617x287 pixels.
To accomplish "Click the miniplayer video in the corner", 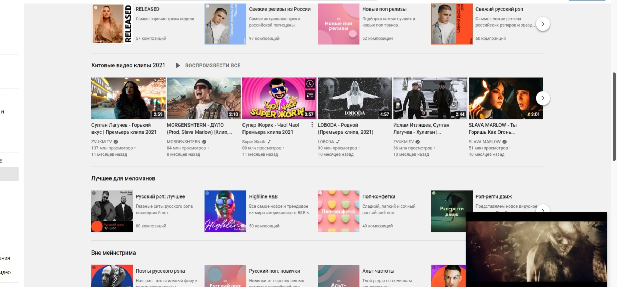I will coord(537,249).
